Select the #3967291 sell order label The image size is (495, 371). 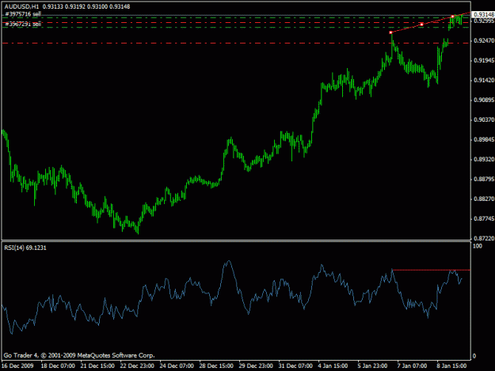[23, 24]
